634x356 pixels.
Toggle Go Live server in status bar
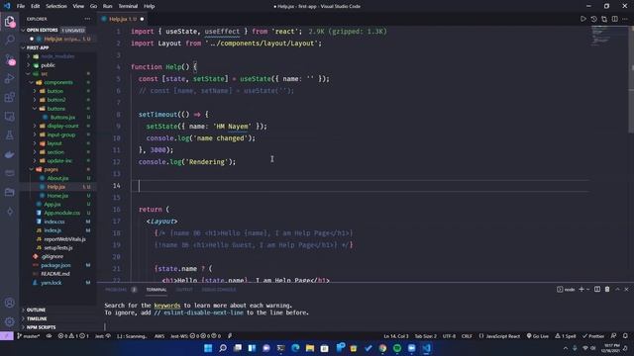click(x=537, y=336)
